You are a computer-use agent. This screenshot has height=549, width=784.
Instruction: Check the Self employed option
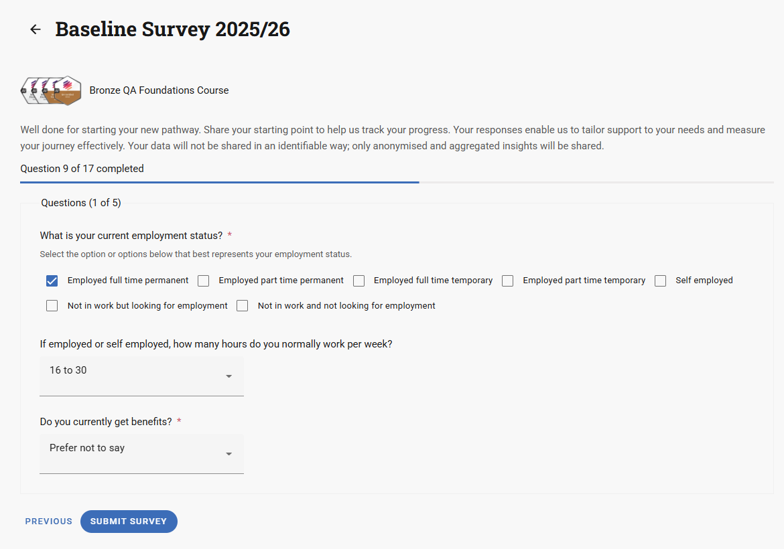(x=661, y=281)
